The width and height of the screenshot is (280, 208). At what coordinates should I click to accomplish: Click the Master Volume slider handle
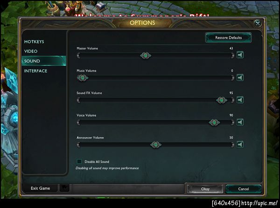click(x=146, y=55)
